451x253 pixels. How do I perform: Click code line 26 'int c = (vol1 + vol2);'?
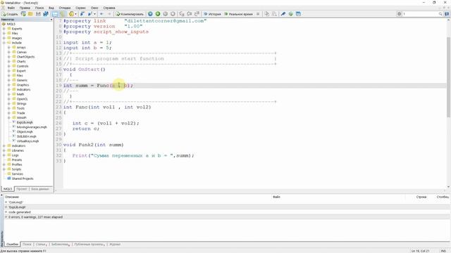[x=106, y=124]
